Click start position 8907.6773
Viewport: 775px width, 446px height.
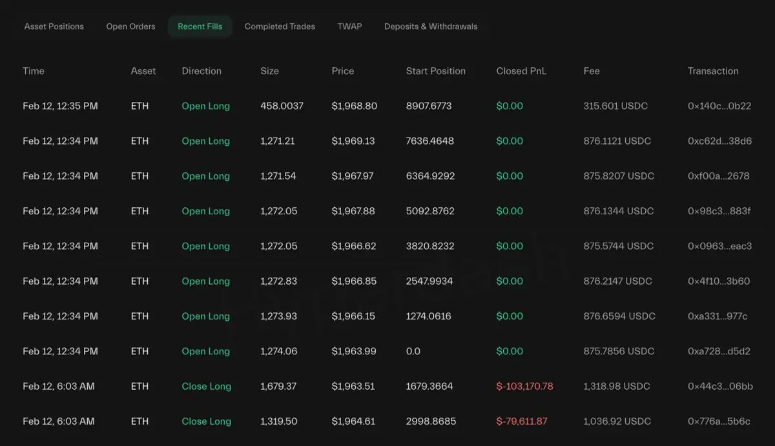coord(428,106)
